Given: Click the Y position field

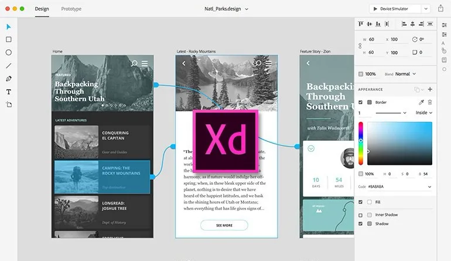Looking at the screenshot, I should tap(398, 52).
